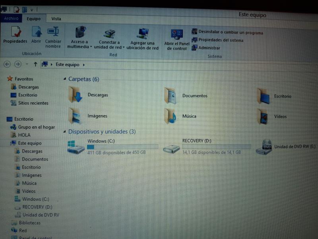Switch to the Vista ribbon tab
318x239 pixels.
pos(56,19)
